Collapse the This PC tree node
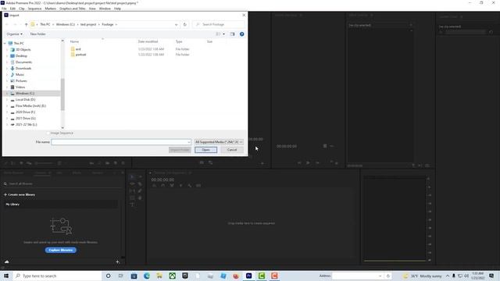The width and height of the screenshot is (500, 281). [5, 44]
